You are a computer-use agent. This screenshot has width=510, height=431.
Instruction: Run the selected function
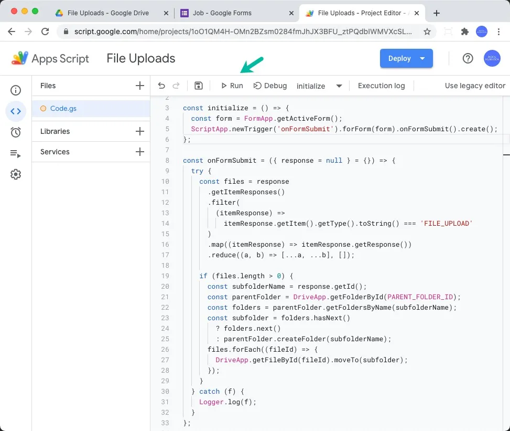pyautogui.click(x=232, y=86)
